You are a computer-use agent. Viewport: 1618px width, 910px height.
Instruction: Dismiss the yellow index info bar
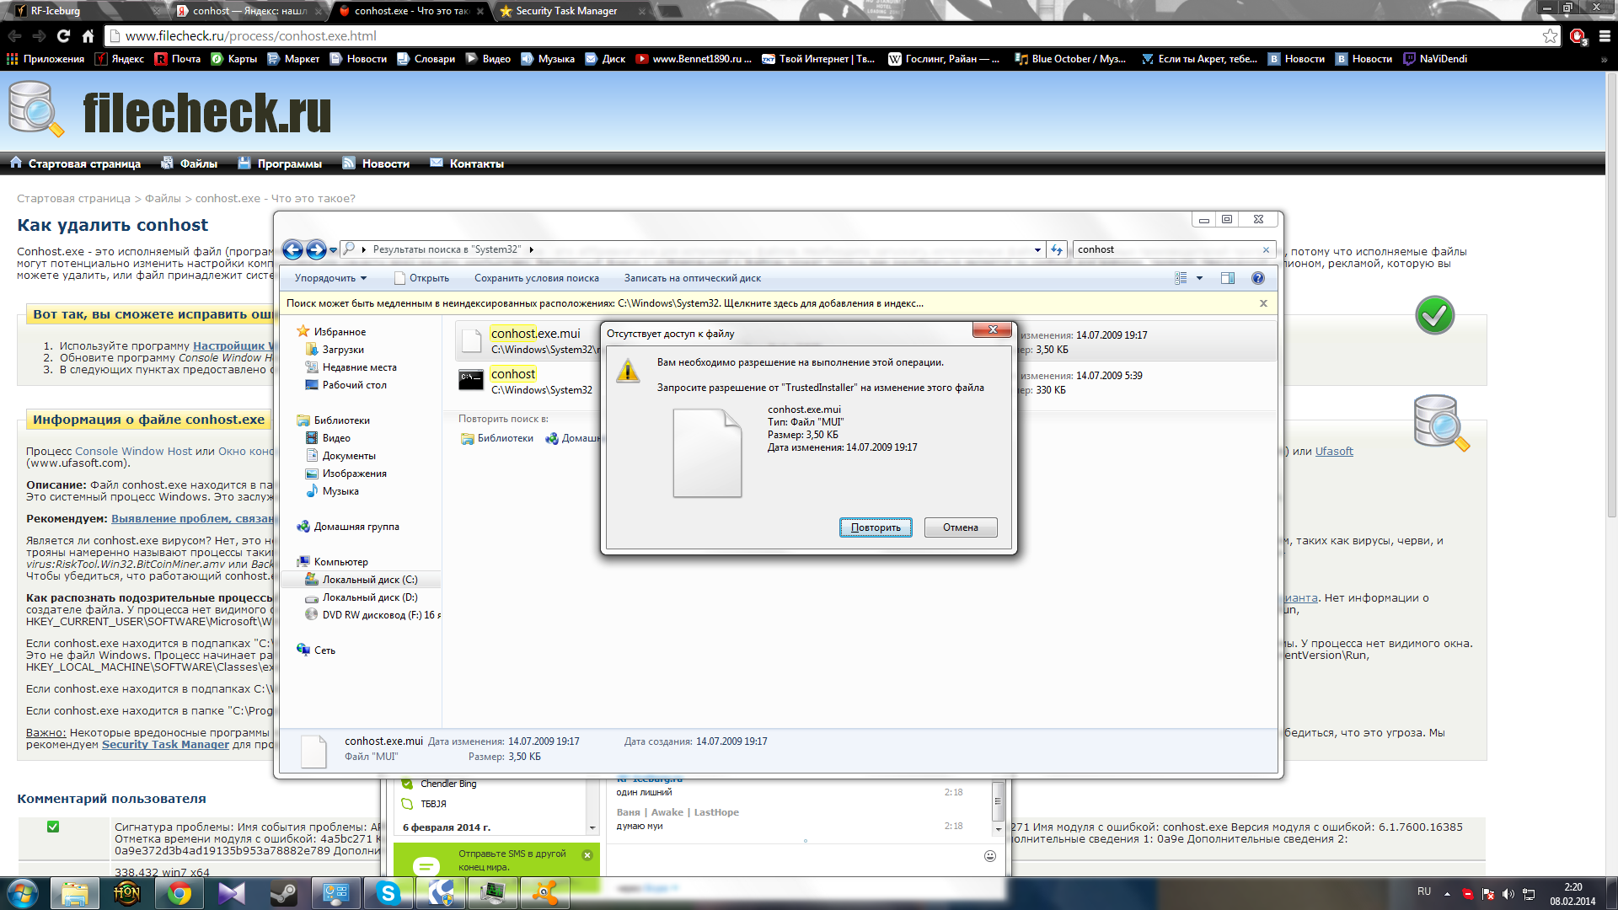(x=1263, y=303)
